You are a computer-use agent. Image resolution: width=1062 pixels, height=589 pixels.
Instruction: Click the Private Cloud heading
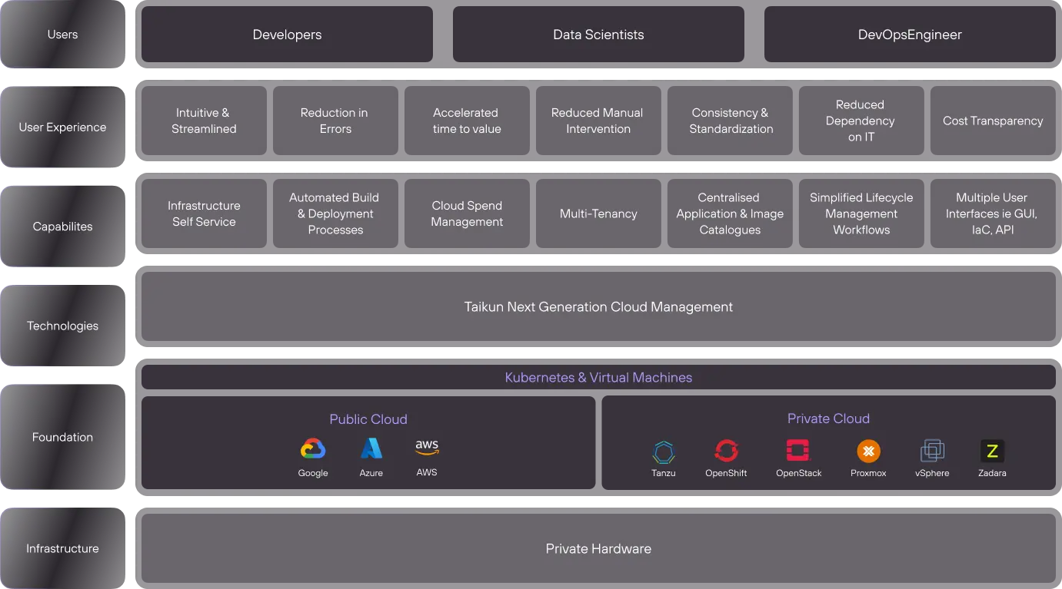point(828,419)
